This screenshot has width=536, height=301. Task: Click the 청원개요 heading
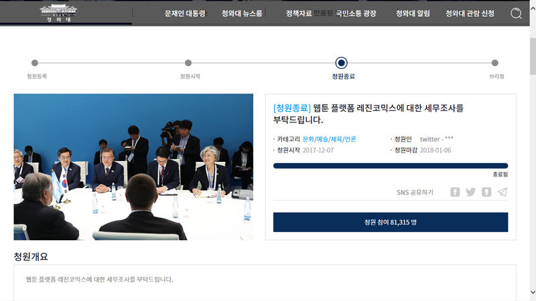31,257
